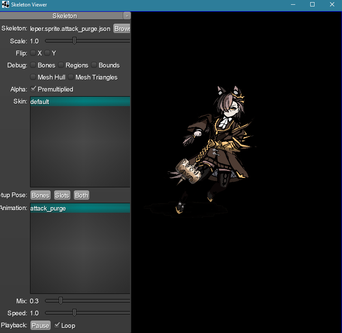Screen dimensions: 342x333
Task: Adjust the Speed slider handle
Action: coord(74,313)
